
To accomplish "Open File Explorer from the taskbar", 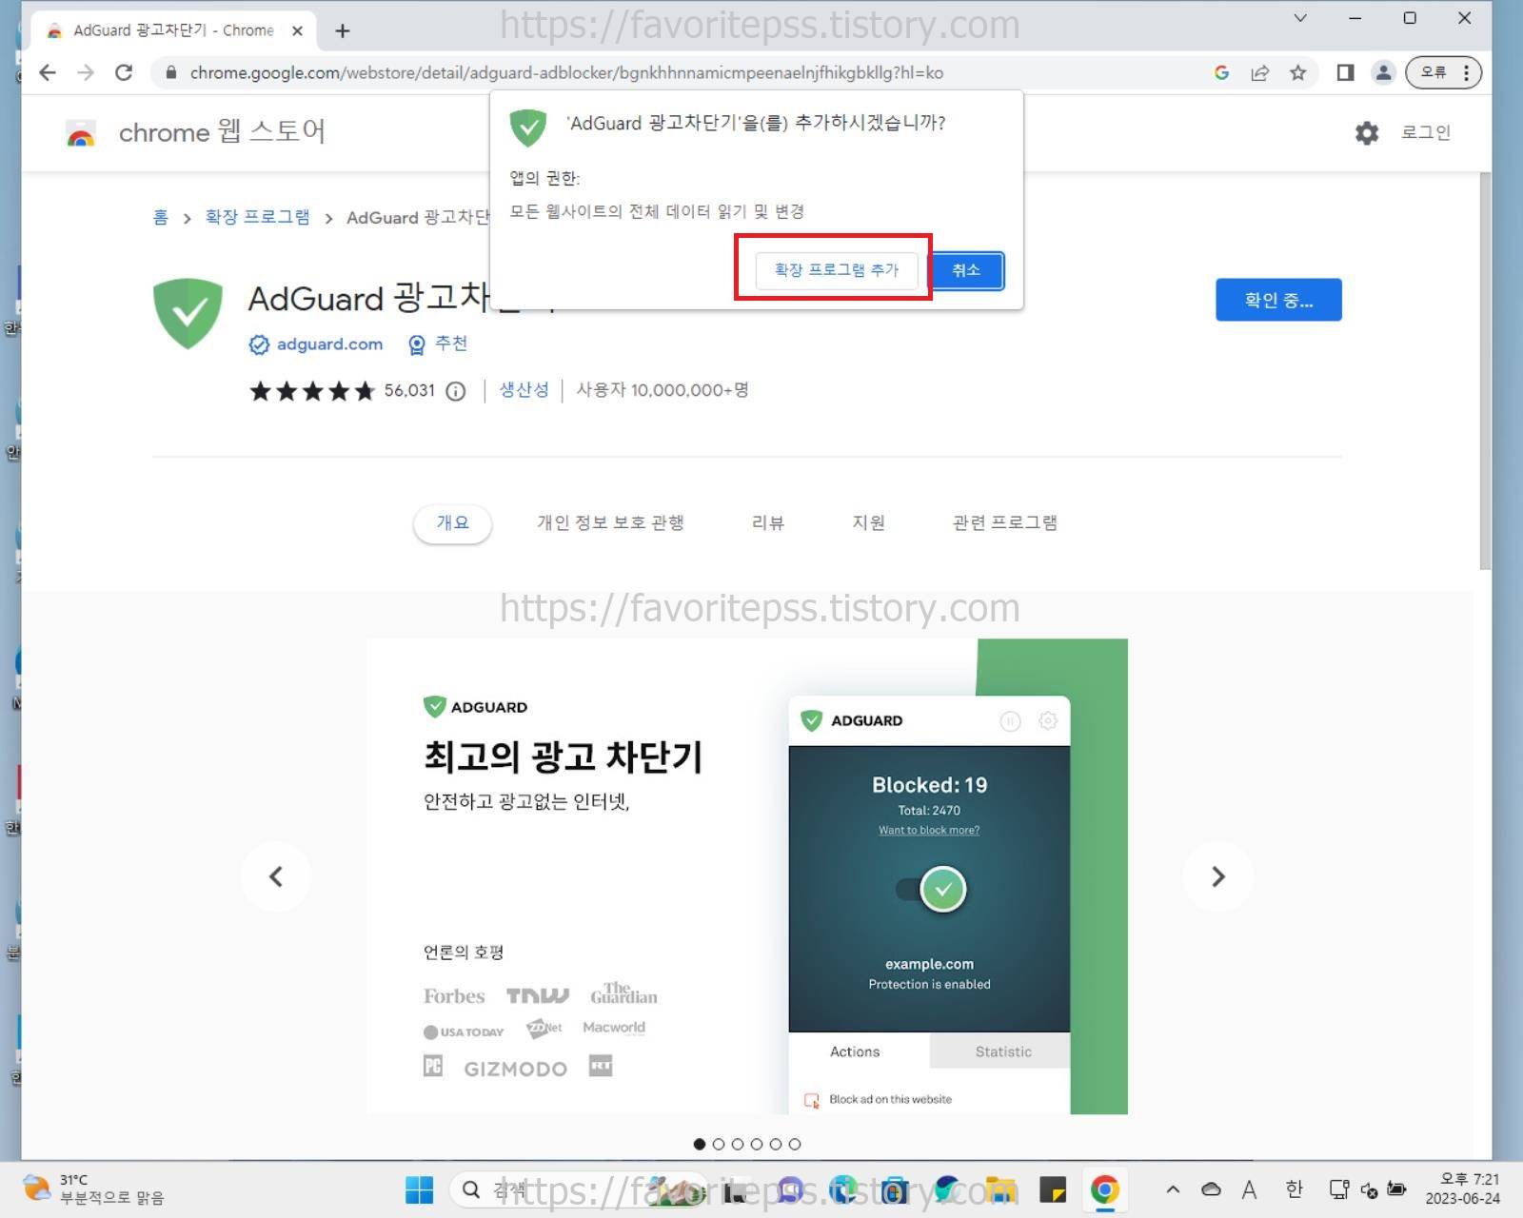I will (x=1000, y=1189).
